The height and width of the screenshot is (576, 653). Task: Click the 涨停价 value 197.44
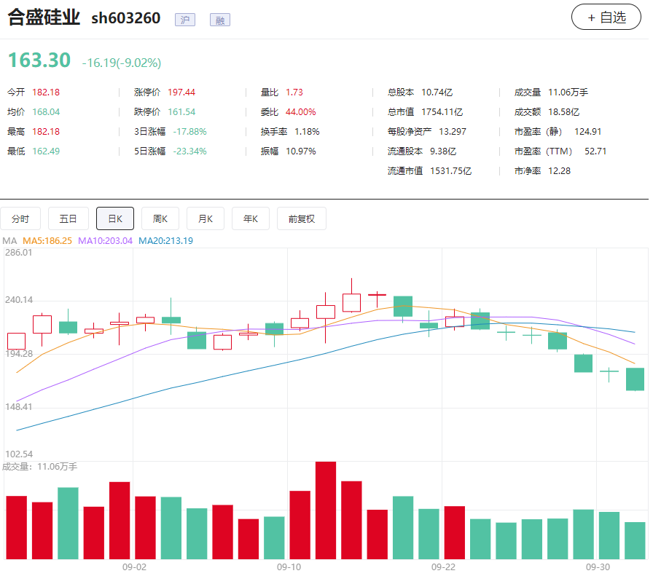point(181,92)
